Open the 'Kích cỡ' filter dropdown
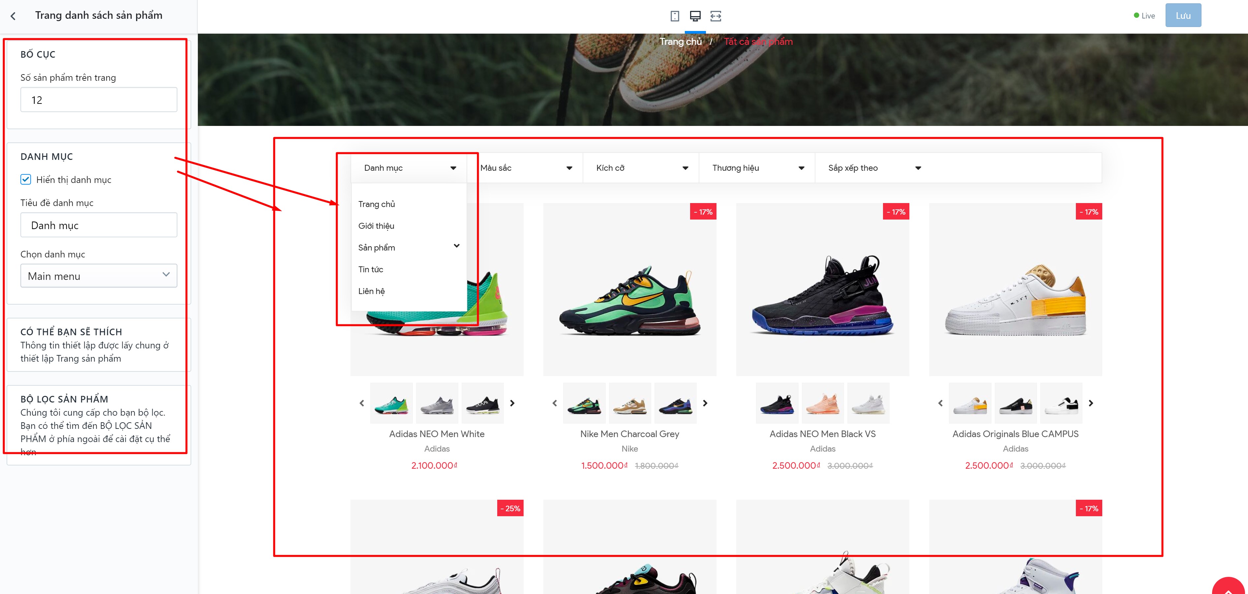This screenshot has height=594, width=1248. click(x=641, y=168)
